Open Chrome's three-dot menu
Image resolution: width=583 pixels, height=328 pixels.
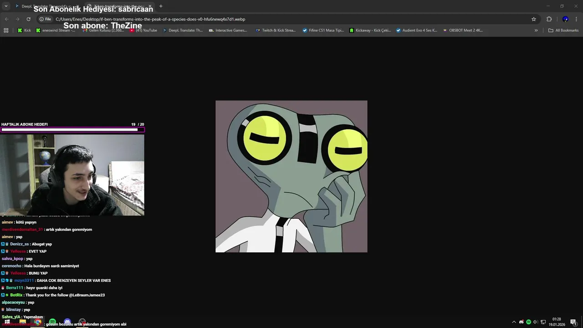pos(577,19)
